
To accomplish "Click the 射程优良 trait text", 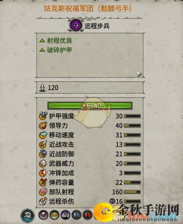I will (60, 41).
